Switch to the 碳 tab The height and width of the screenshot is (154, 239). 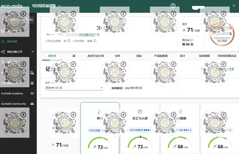tap(74, 56)
